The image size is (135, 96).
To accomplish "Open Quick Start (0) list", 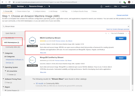I will [x=10, y=33].
